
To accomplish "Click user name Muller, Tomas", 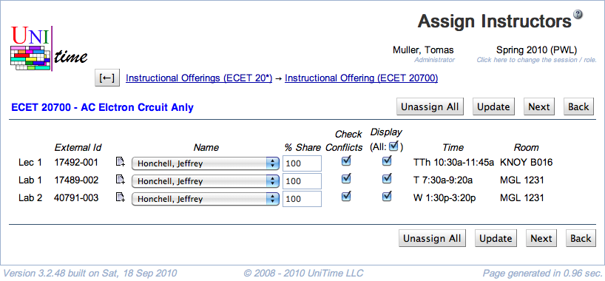I will 423,50.
